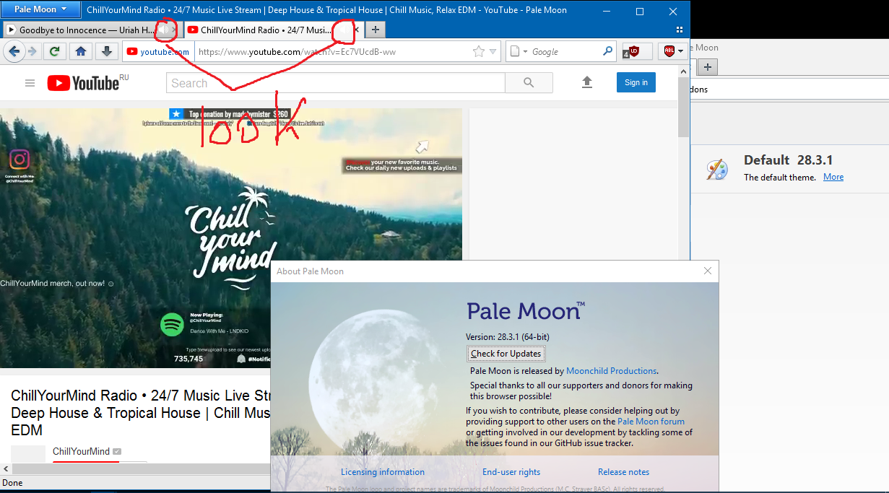Screen dimensions: 889x493
Task: Open the URL history dropdown arrow
Action: [493, 51]
